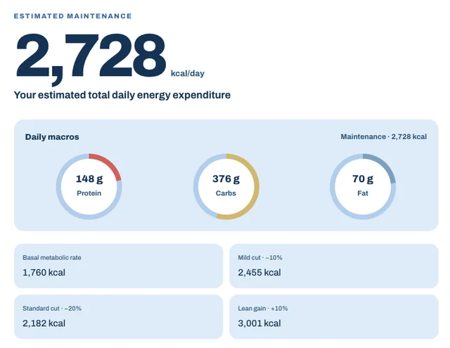Screen dimensions: 450x348
Task: Click the '2,182 kcal' value
Action: (x=44, y=323)
